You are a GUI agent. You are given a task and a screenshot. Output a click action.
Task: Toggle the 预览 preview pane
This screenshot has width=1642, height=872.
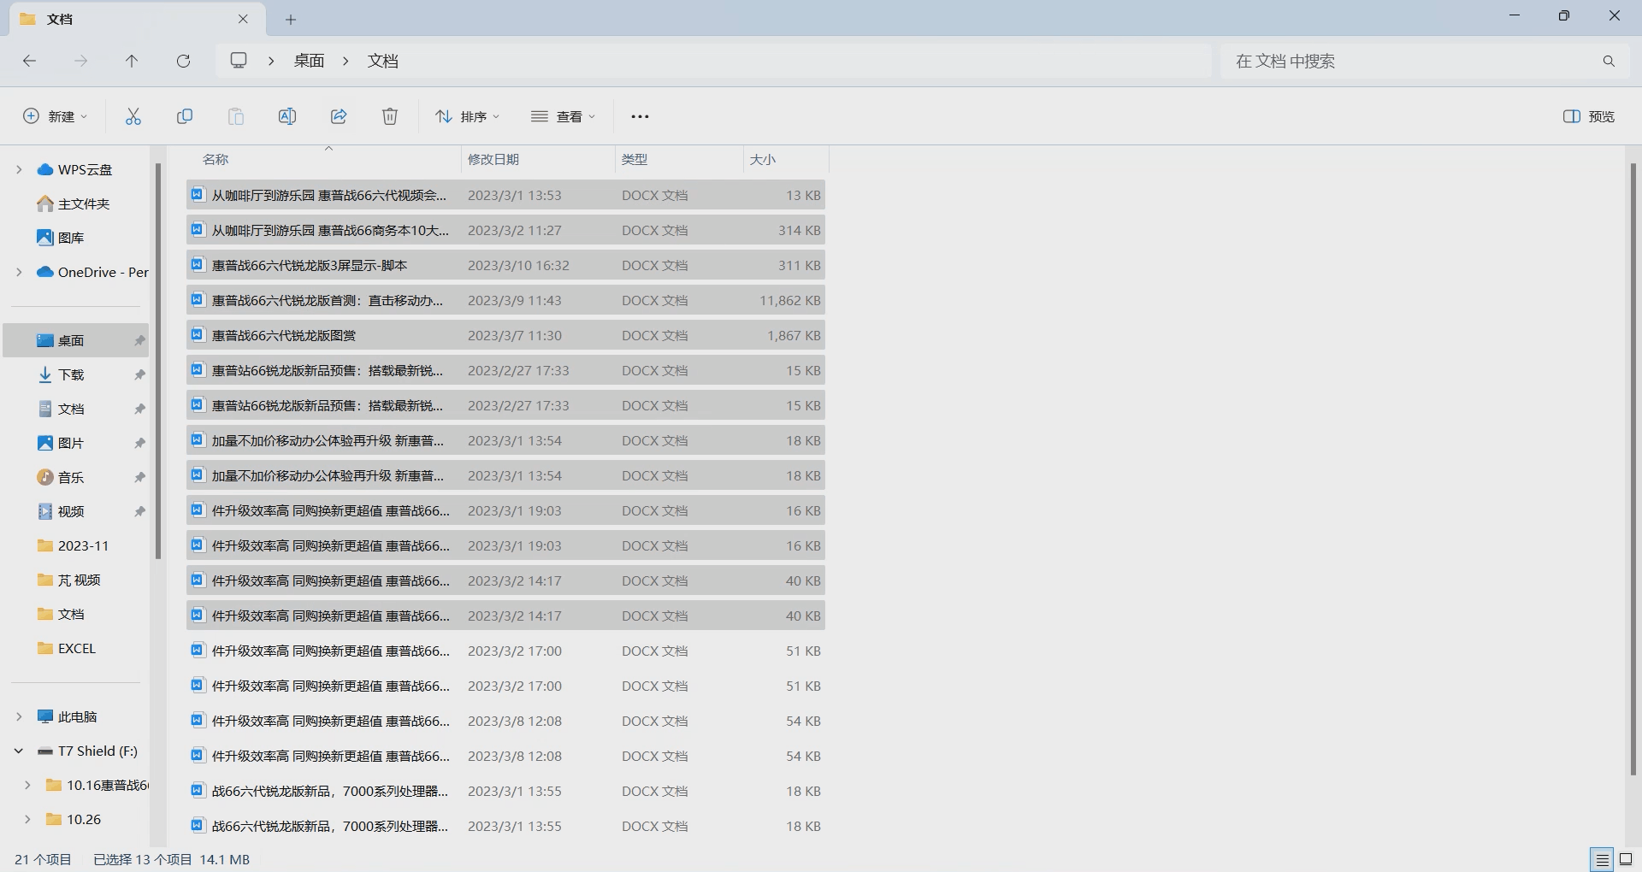1589,116
